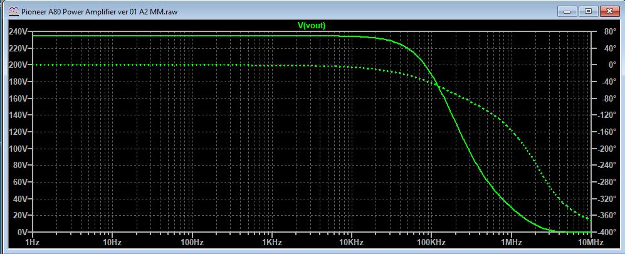Click the 240V left axis label
This screenshot has height=254, width=625.
[x=18, y=32]
